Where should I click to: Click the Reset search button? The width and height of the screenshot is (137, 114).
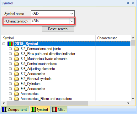pyautogui.click(x=58, y=29)
